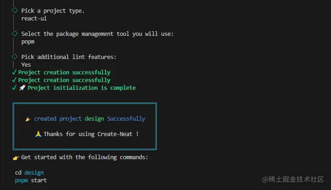Image resolution: width=331 pixels, height=190 pixels.
Task: Click the party popper emoji in the box
Action: (29, 119)
